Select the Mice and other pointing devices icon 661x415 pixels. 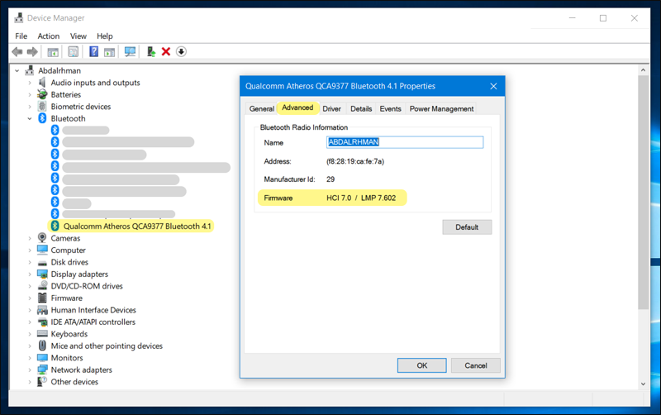click(42, 346)
